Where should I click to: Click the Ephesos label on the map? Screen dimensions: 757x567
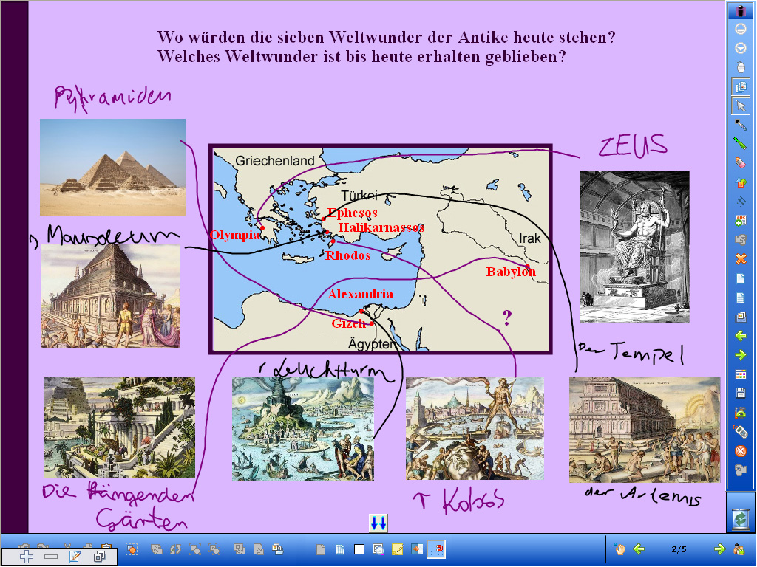pos(353,213)
